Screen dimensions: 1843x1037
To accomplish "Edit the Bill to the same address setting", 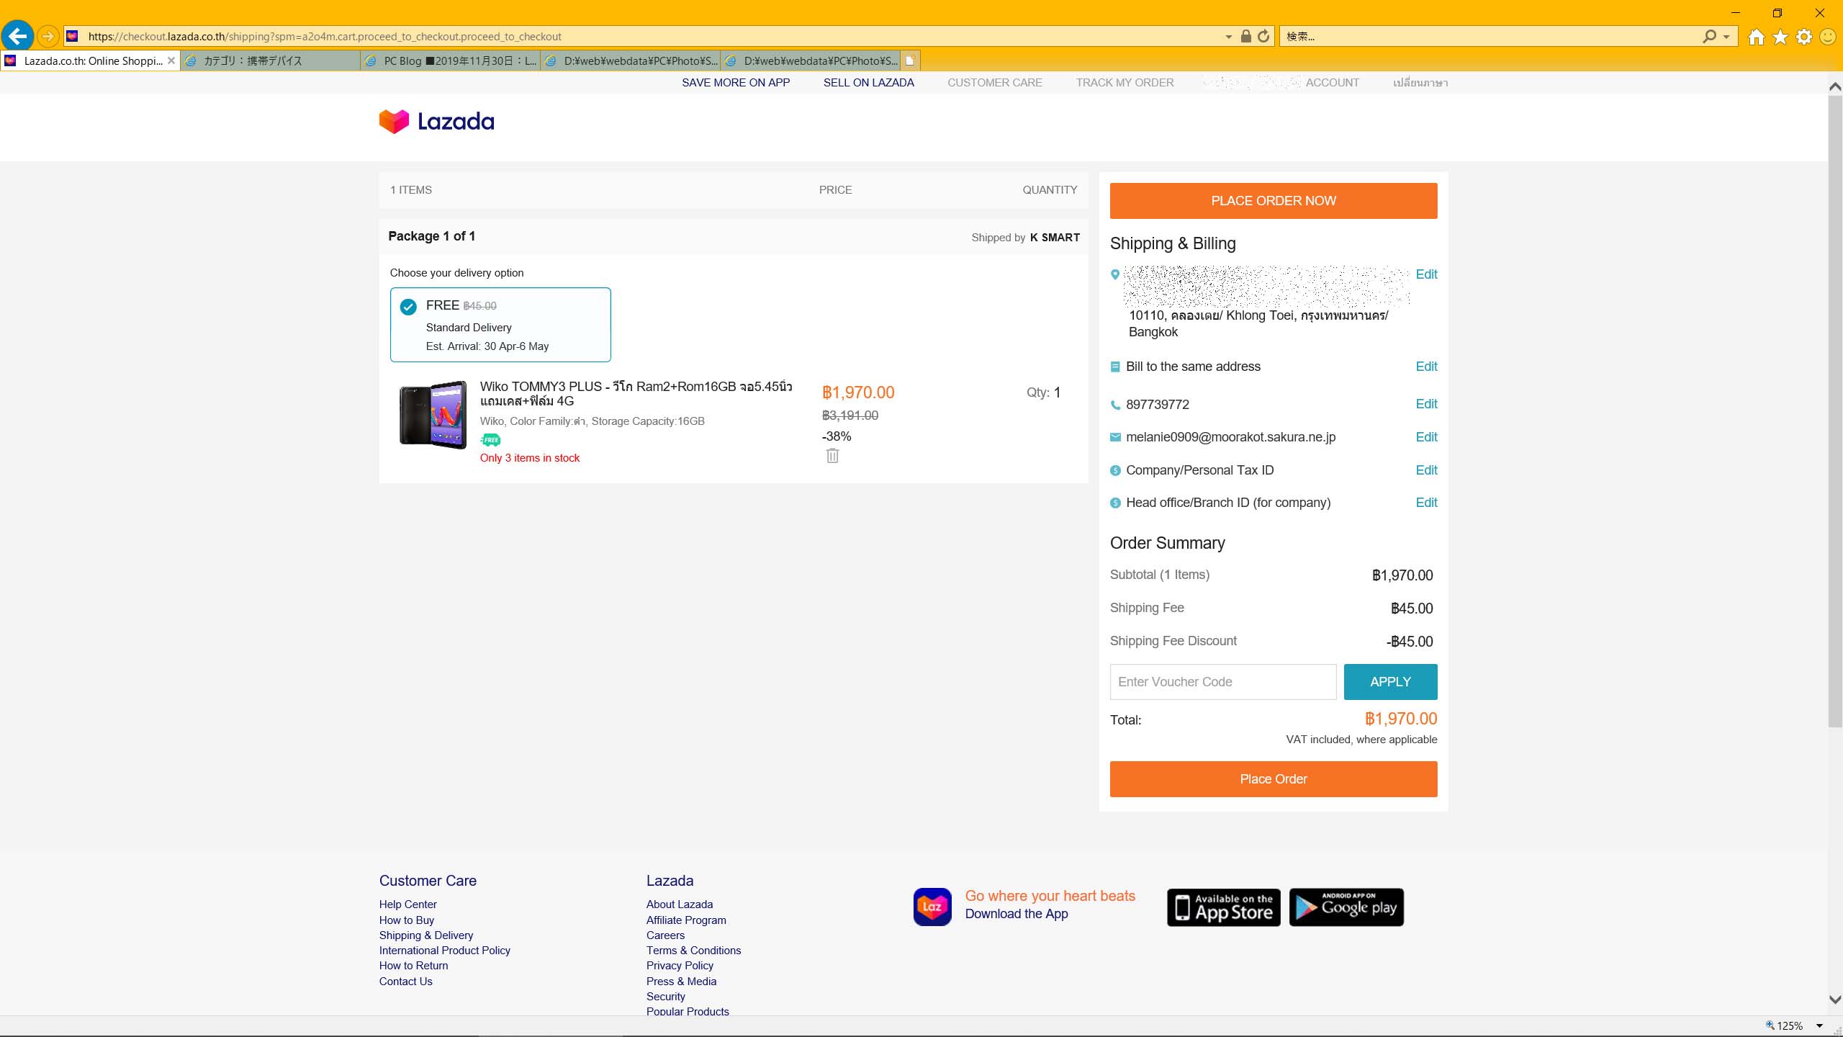I will 1426,367.
